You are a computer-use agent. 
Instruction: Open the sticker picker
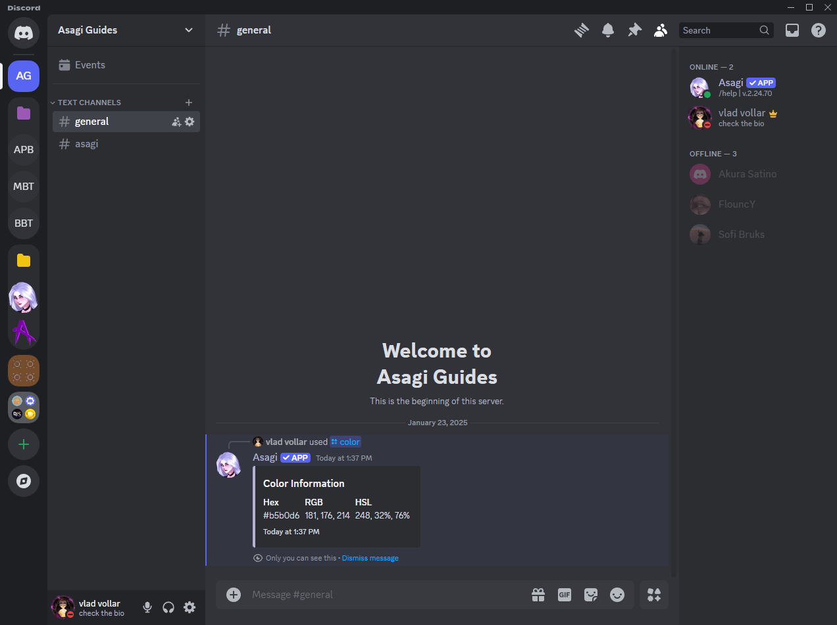(591, 595)
